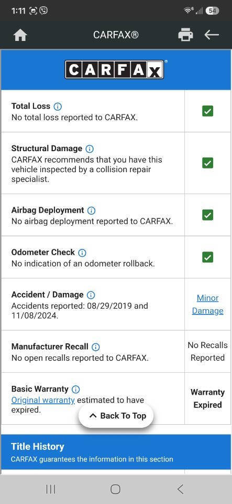The width and height of the screenshot is (232, 504).
Task: Open Android recent apps button
Action: pos(51,489)
